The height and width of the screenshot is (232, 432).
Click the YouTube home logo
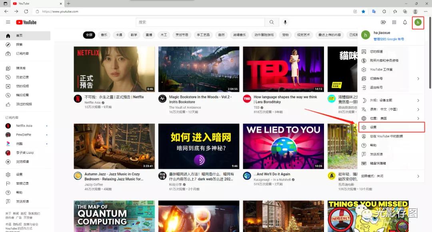pyautogui.click(x=26, y=22)
